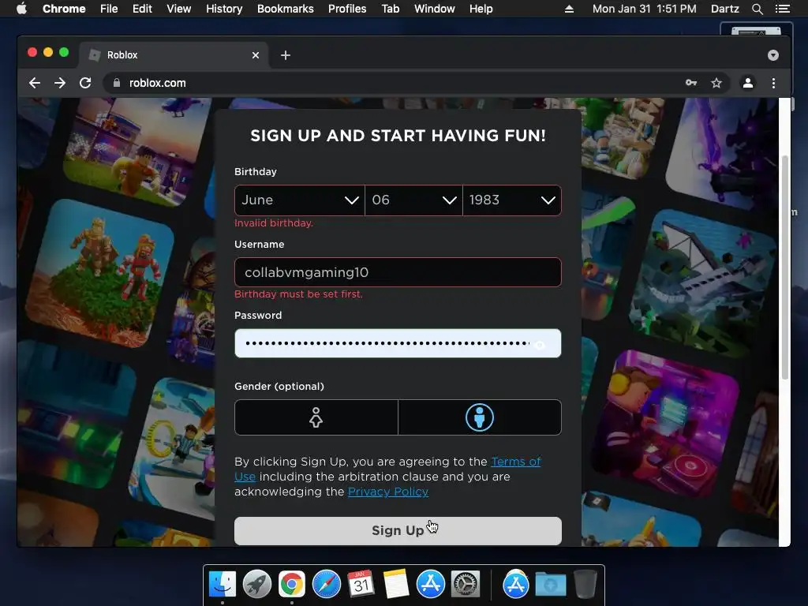Open the History menu
The height and width of the screenshot is (606, 808).
point(224,9)
